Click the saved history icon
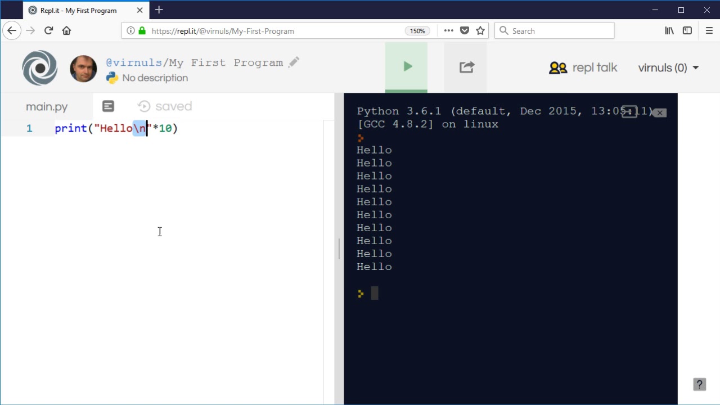This screenshot has height=405, width=720. tap(144, 106)
